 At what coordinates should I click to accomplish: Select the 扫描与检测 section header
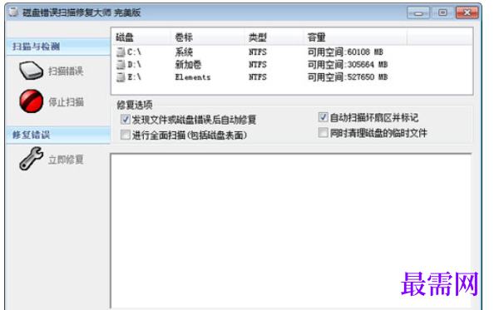(x=58, y=47)
